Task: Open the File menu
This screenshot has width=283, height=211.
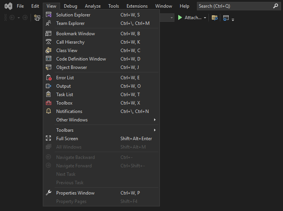Action: click(20, 6)
